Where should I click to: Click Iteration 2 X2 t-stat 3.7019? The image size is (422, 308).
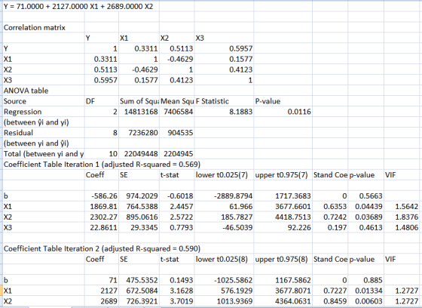tap(177, 301)
